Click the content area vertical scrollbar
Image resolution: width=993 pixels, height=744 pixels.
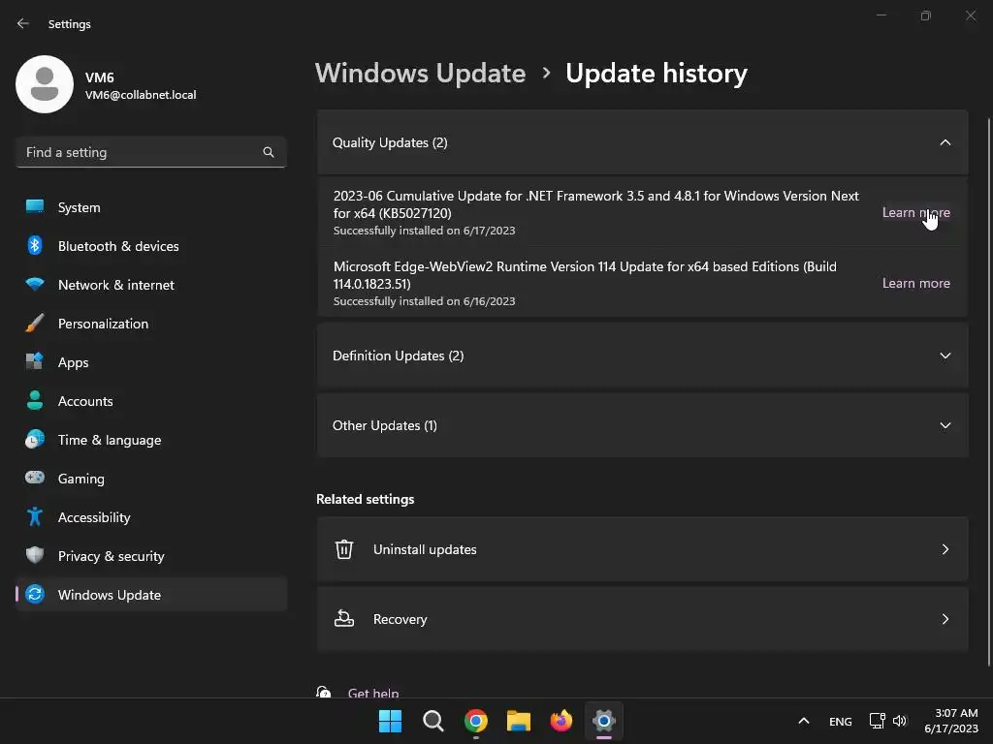(988, 392)
